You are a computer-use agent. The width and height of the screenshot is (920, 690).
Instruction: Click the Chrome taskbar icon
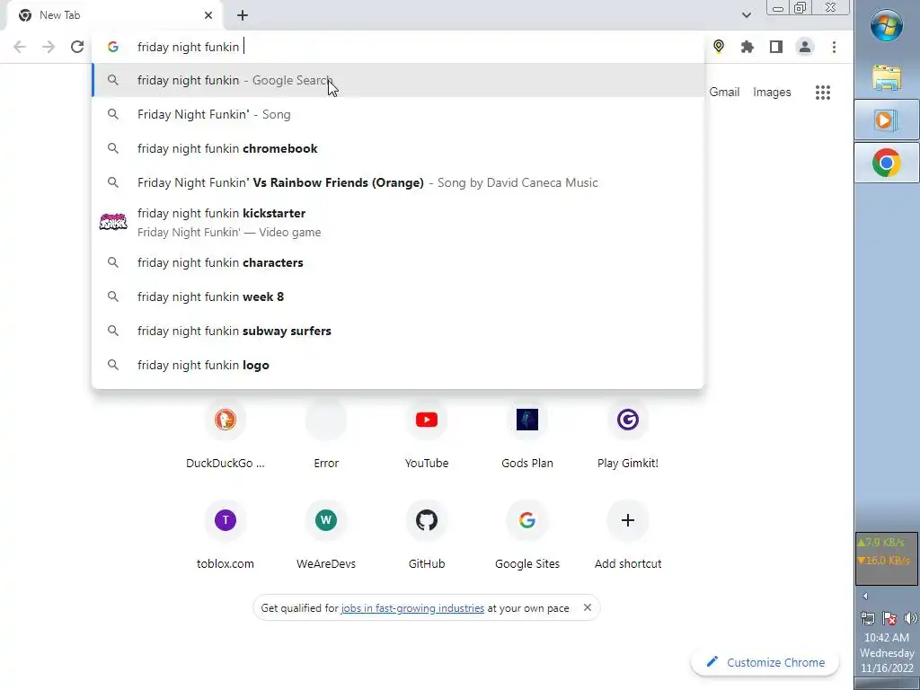click(887, 163)
